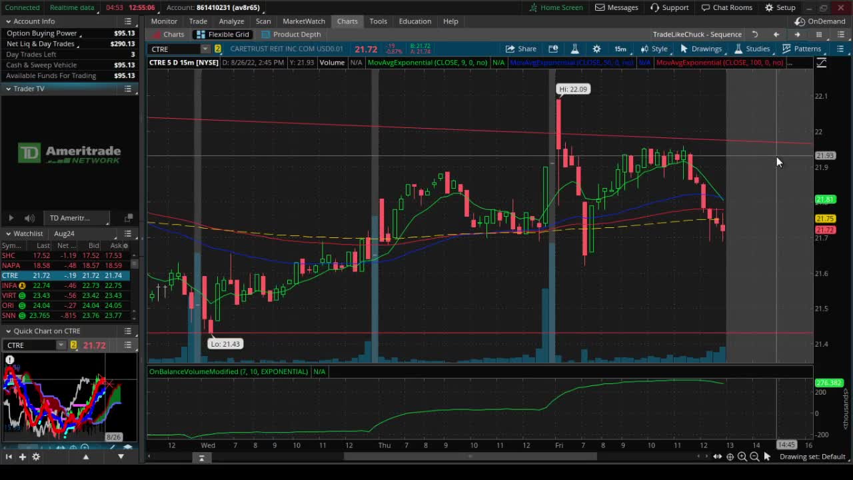The height and width of the screenshot is (480, 853).
Task: Open the Help tab
Action: (450, 21)
